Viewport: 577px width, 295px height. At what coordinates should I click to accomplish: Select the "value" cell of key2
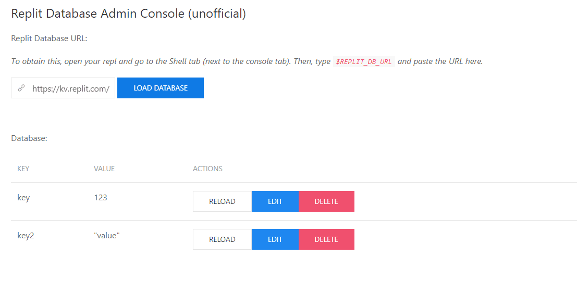coord(107,236)
